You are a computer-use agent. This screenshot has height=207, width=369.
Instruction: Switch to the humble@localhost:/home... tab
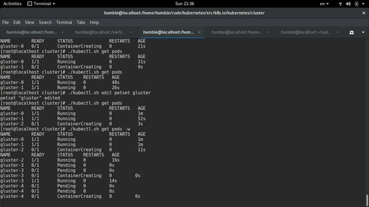237,32
